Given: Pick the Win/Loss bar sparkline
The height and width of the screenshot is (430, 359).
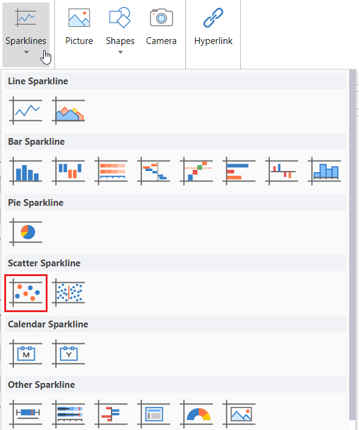Looking at the screenshot, I should tap(68, 171).
